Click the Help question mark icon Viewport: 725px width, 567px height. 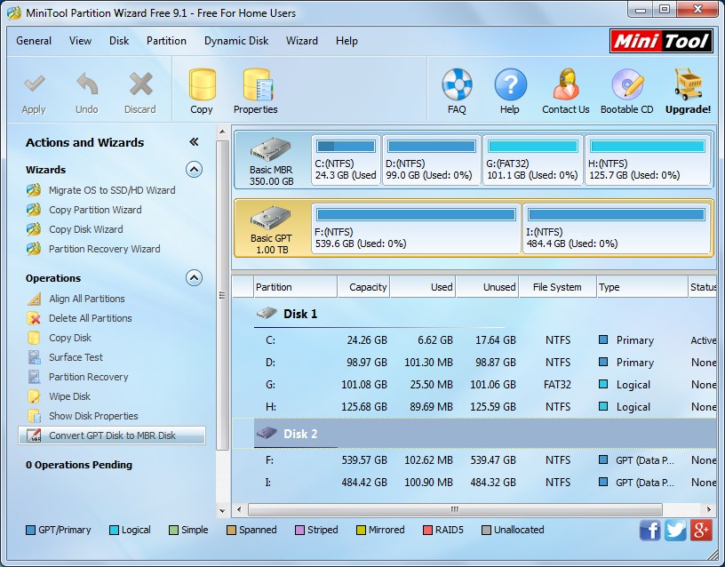[510, 91]
